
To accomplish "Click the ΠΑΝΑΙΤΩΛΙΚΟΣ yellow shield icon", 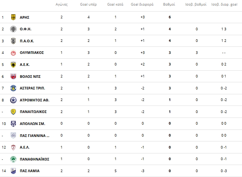I will [13, 112].
